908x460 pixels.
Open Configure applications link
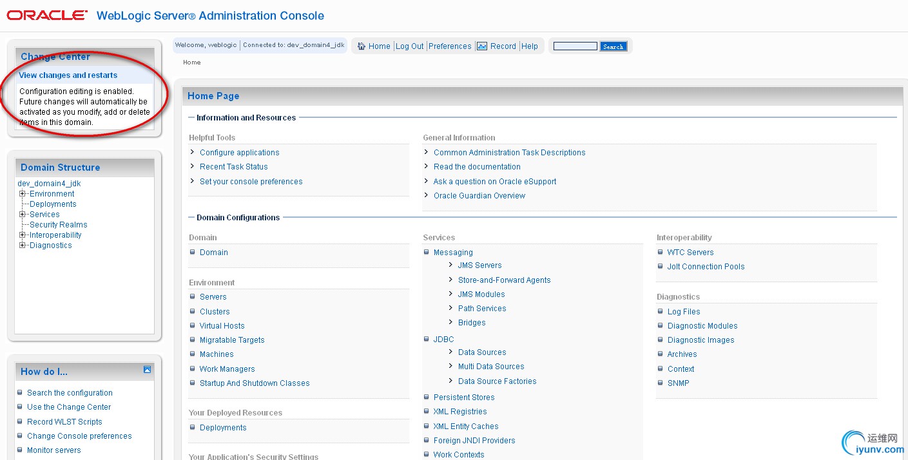240,153
